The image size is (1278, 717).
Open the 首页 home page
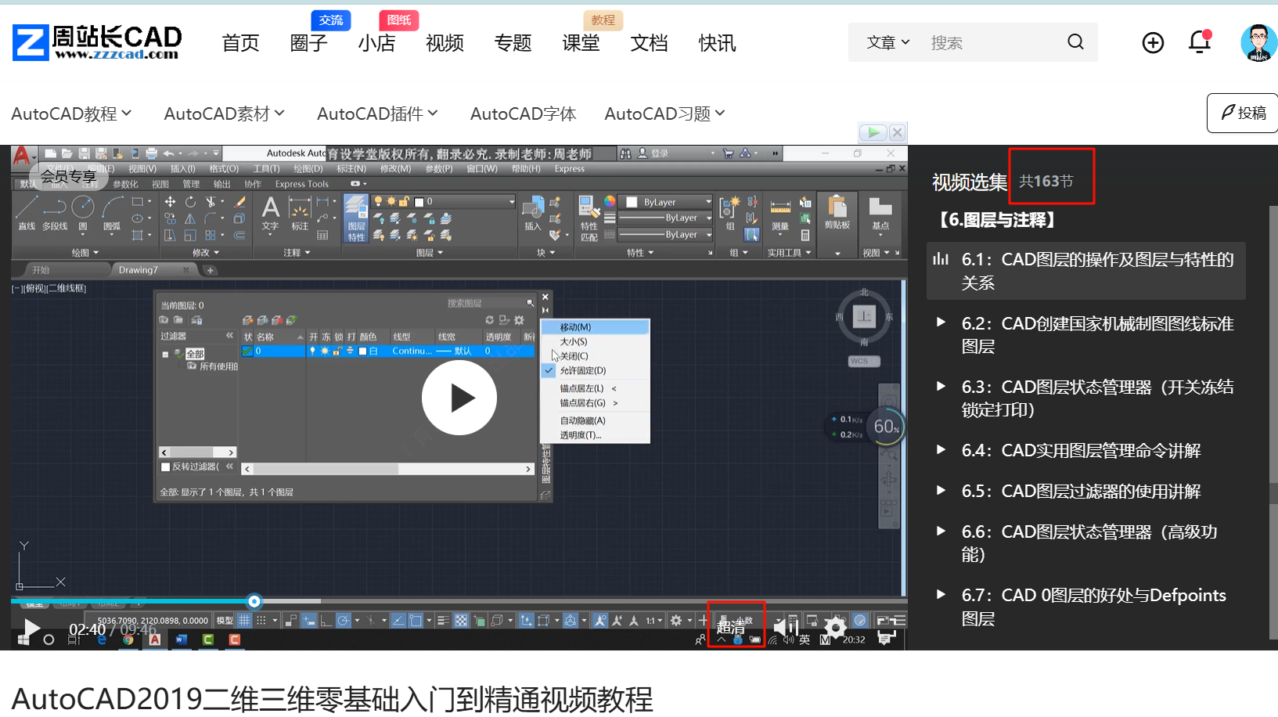240,43
